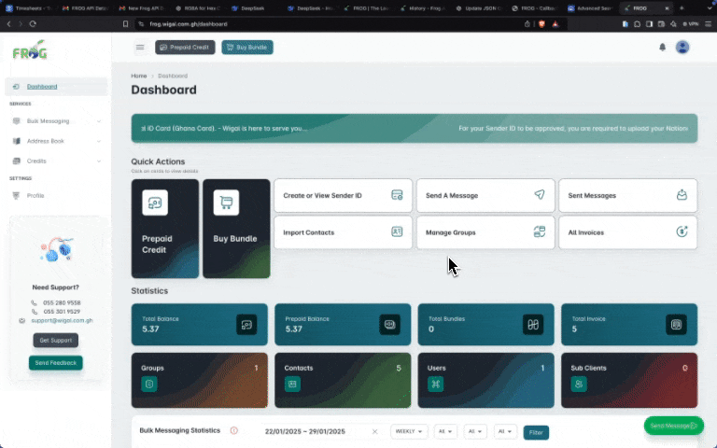Click the paper plane send icon
Screen dimensions: 717x448
[540, 195]
